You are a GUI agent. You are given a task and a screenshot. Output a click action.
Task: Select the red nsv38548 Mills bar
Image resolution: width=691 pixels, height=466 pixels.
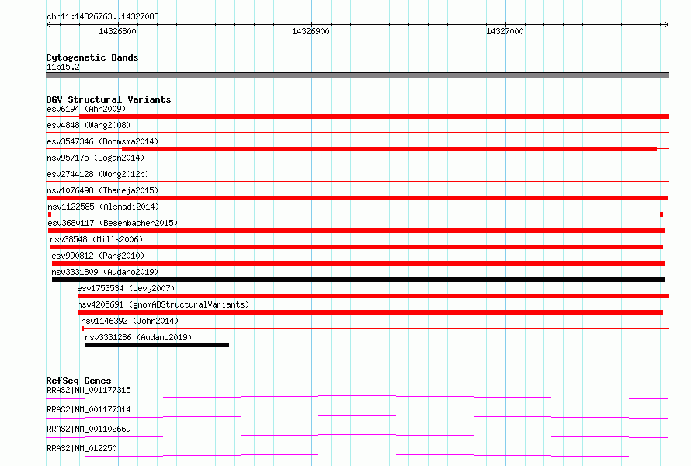tap(356, 247)
